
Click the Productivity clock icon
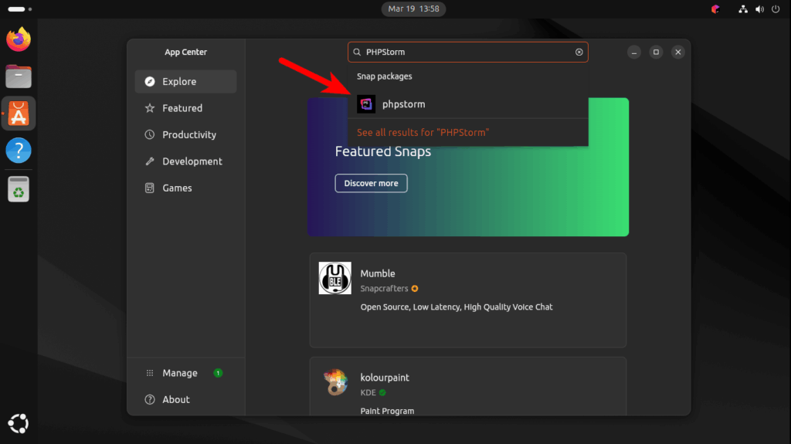[150, 134]
